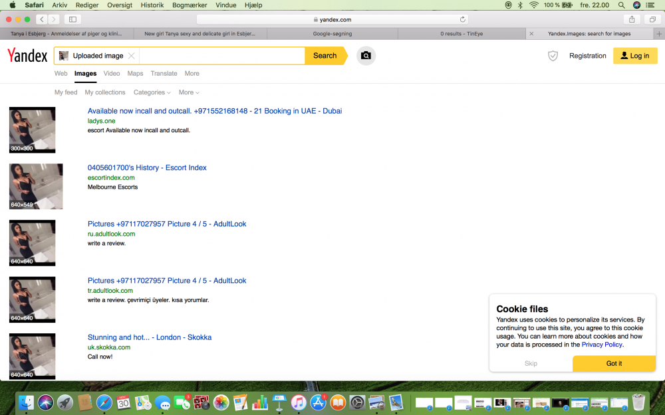The width and height of the screenshot is (665, 415).
Task: Open Spotlight search in menu bar
Action: click(x=621, y=5)
